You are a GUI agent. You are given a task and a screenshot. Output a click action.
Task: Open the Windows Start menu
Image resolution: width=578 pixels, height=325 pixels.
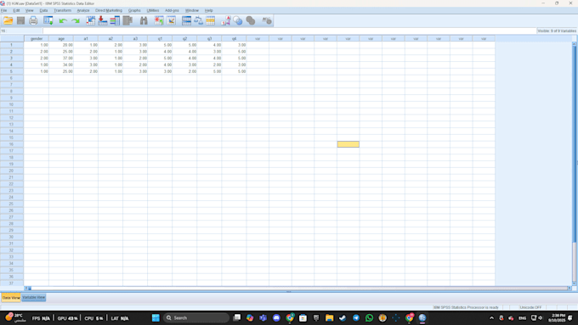156,317
